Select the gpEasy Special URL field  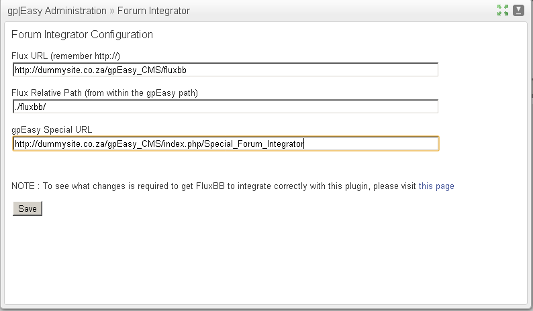[x=225, y=143]
